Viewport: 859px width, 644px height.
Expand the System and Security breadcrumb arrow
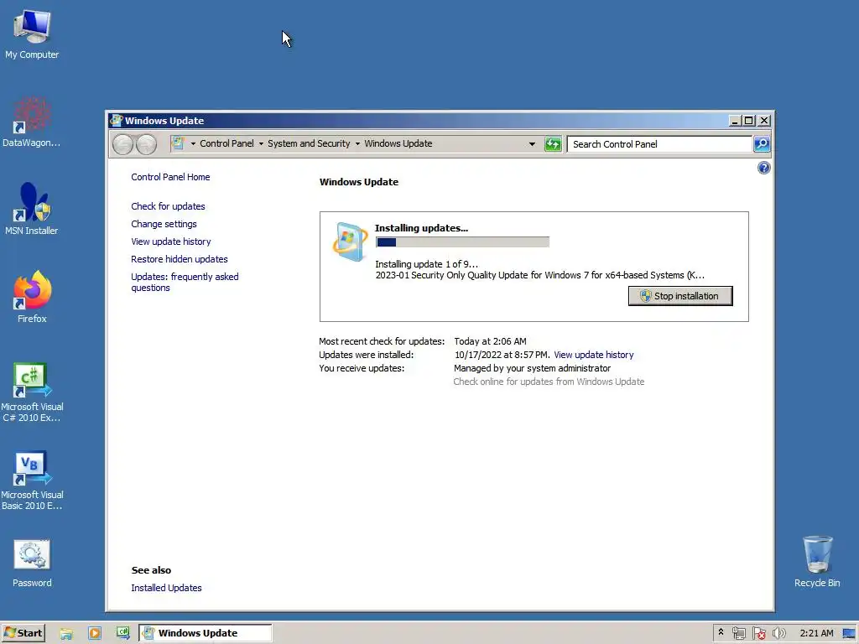click(x=357, y=144)
